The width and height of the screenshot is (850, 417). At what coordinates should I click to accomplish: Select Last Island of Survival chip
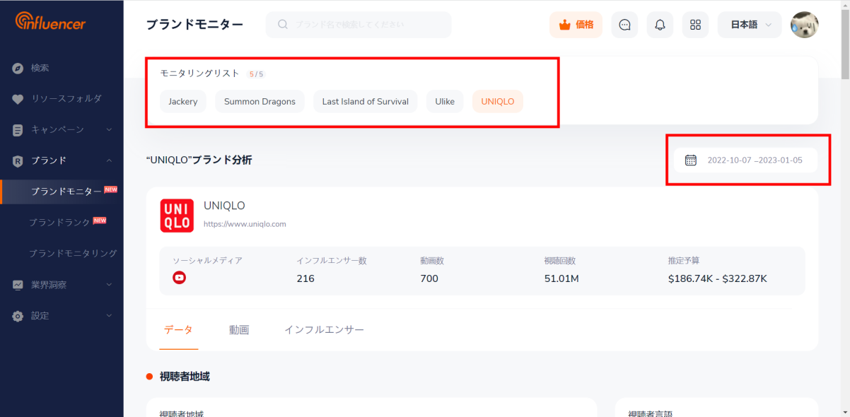[366, 101]
